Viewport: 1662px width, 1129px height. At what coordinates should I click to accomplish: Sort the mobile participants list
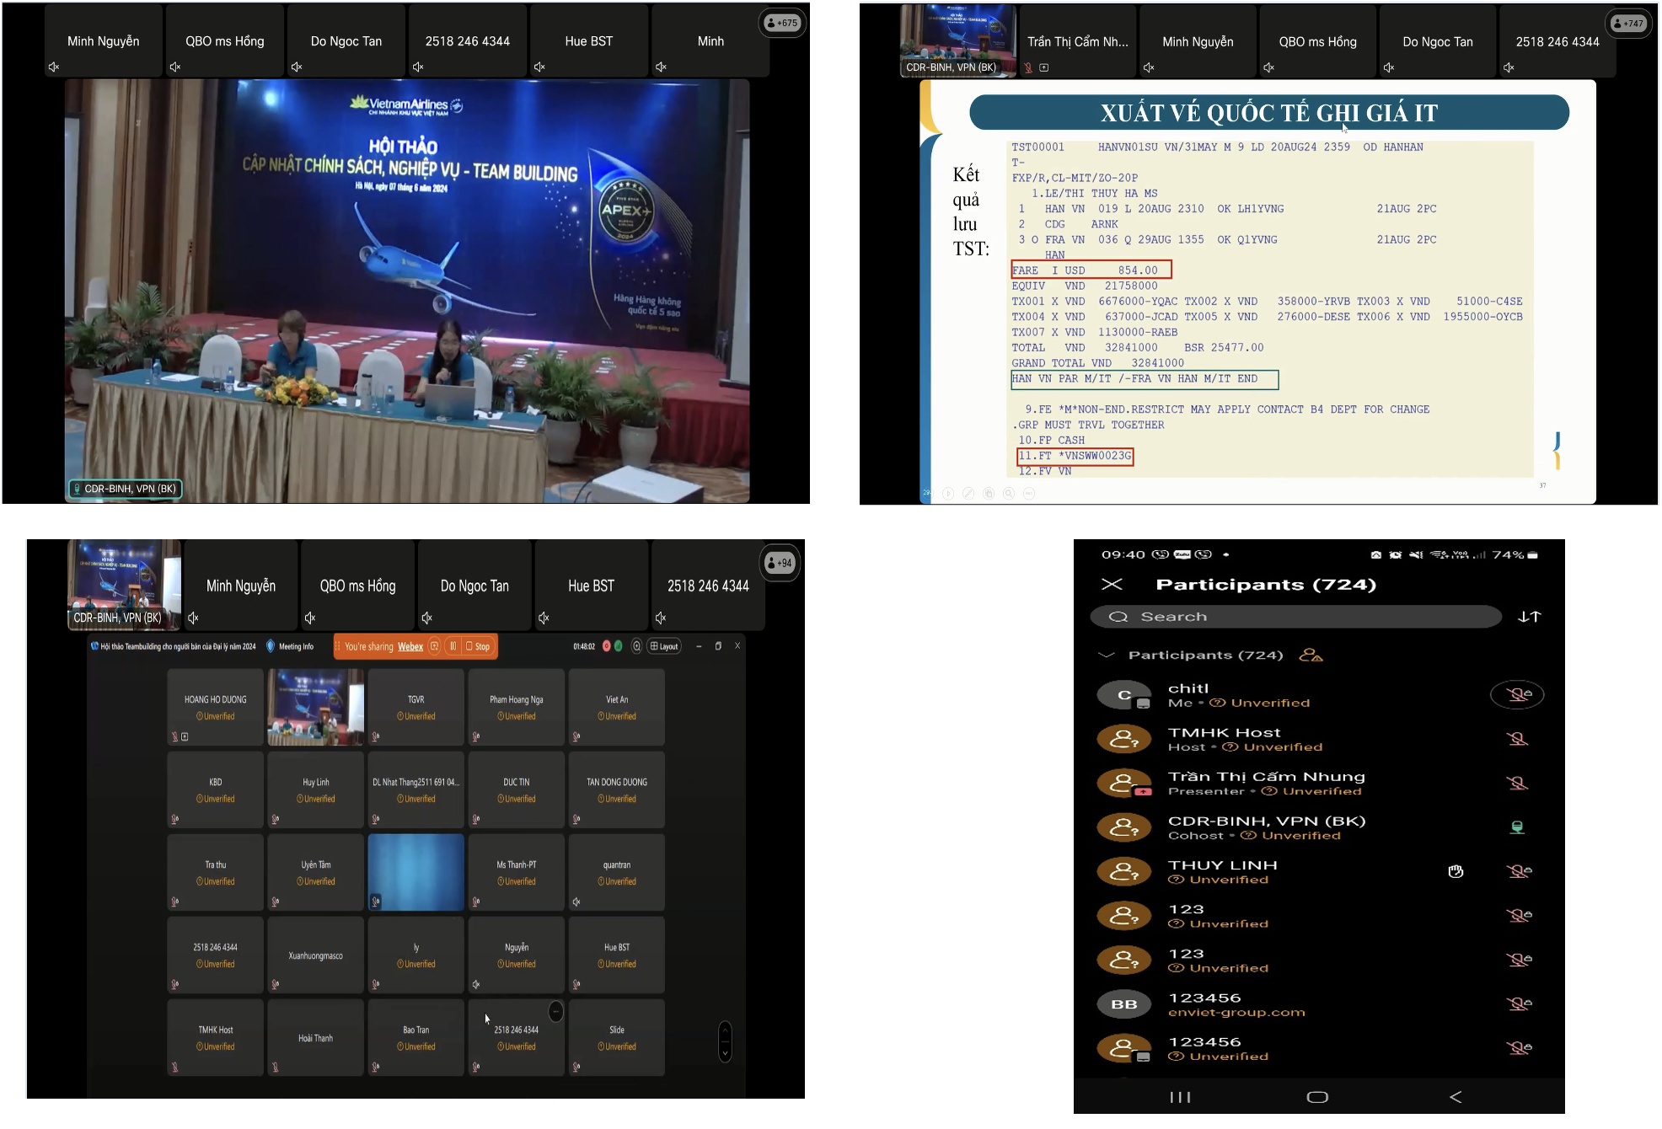point(1529,617)
